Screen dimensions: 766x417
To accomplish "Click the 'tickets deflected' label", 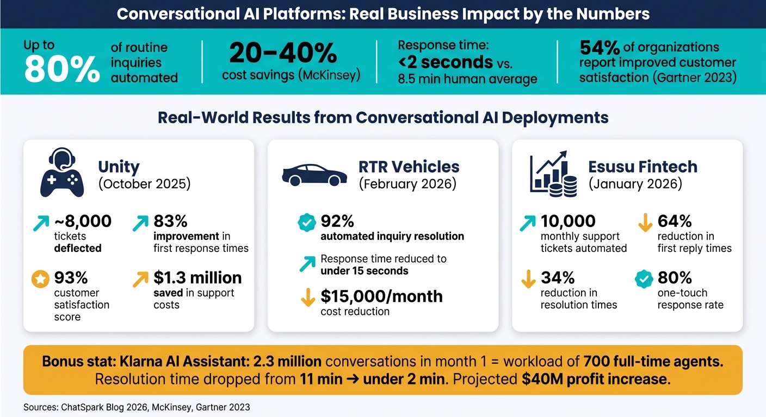I will point(77,242).
